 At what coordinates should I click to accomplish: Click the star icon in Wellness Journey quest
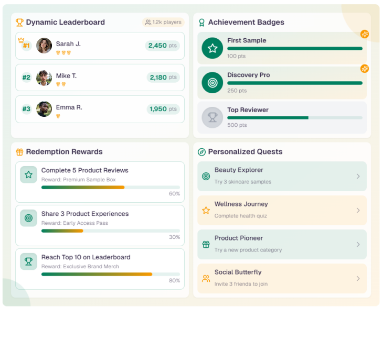[x=206, y=210]
